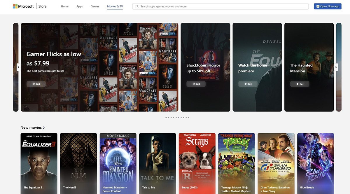Select the first carousel pagination dot
The width and height of the screenshot is (350, 194).
pos(166,118)
